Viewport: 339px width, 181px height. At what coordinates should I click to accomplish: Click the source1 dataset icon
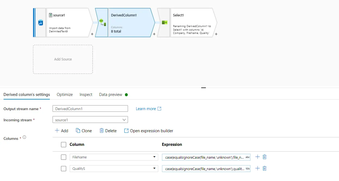coord(41,23)
